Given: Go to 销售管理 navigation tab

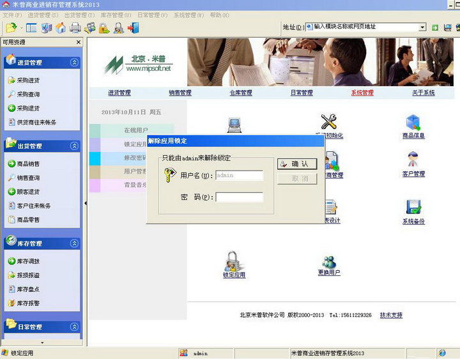Looking at the screenshot, I should 180,93.
